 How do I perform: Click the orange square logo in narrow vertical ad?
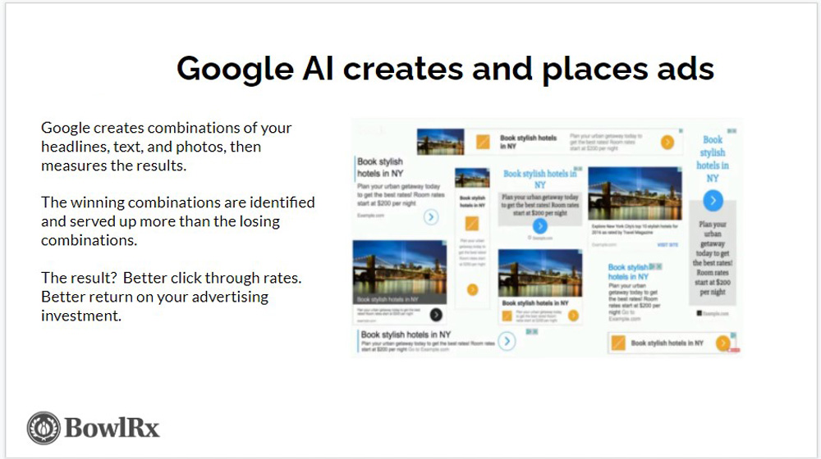(472, 224)
